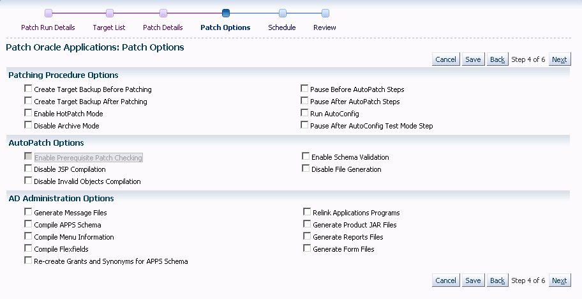Click the bottom Save button
582x299 pixels.
(474, 280)
